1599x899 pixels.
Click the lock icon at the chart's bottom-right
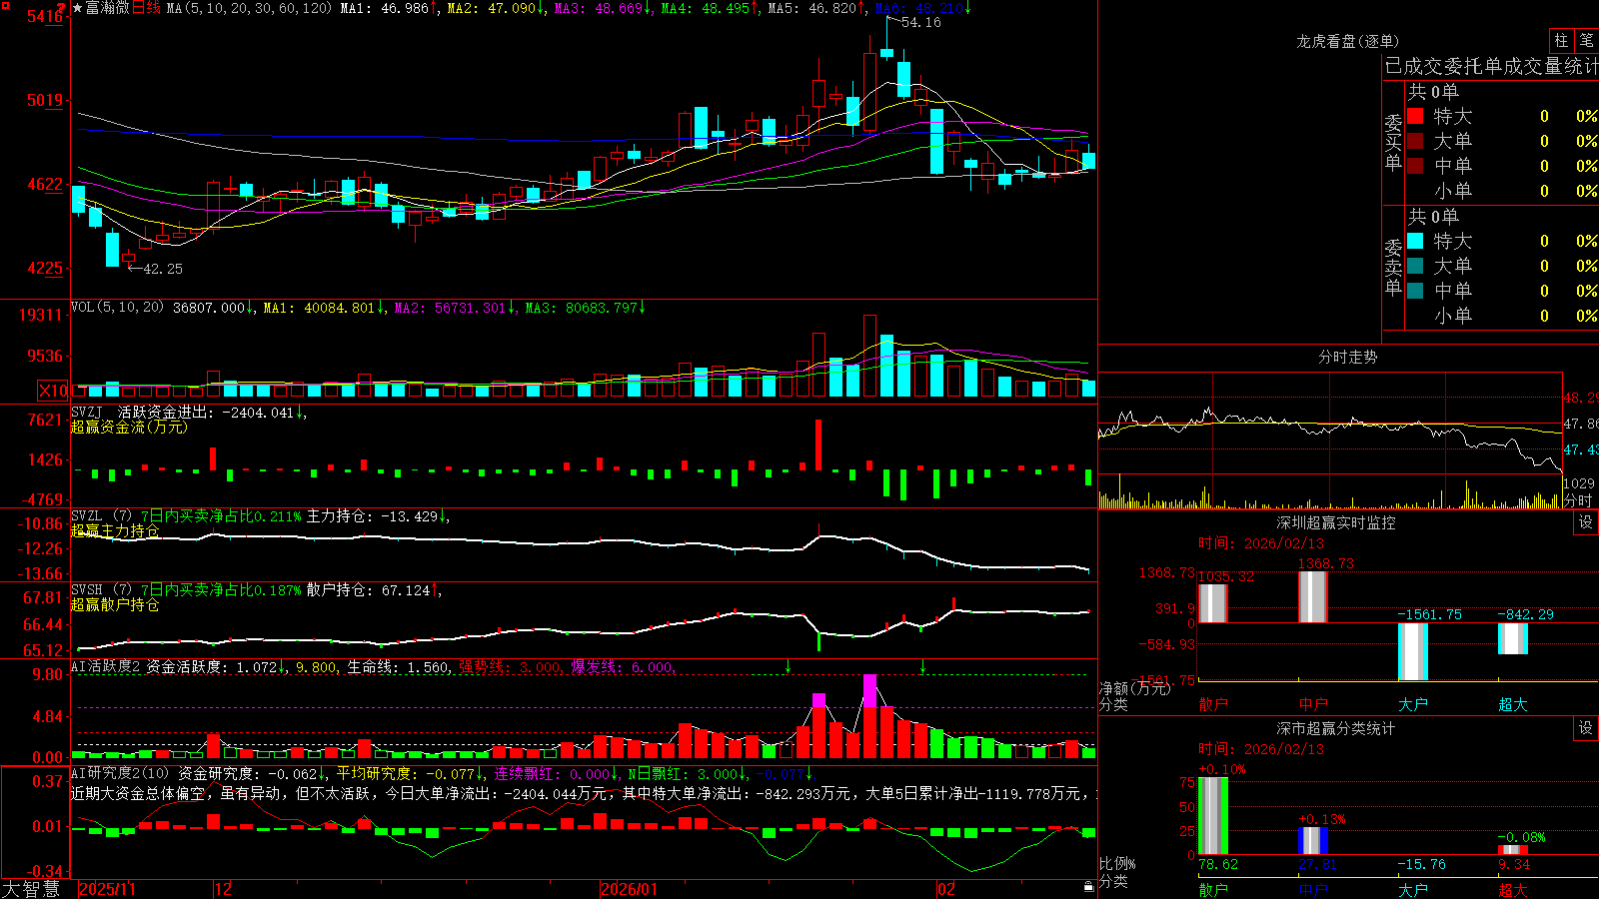[1088, 886]
